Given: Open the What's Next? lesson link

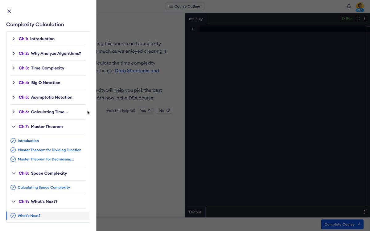Looking at the screenshot, I should coord(29,216).
